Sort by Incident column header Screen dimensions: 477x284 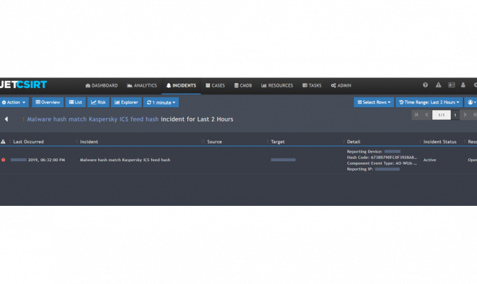point(89,142)
